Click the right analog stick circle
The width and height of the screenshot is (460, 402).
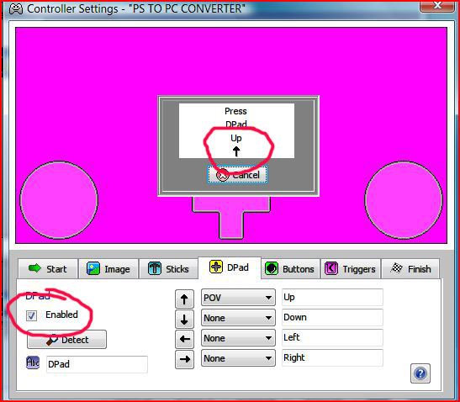point(404,200)
